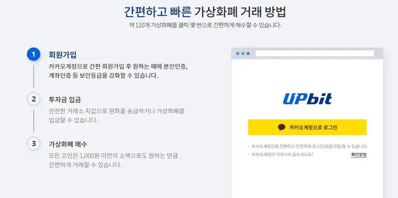Click the blue step 1 circle icon
The image size is (398, 198).
click(x=33, y=54)
